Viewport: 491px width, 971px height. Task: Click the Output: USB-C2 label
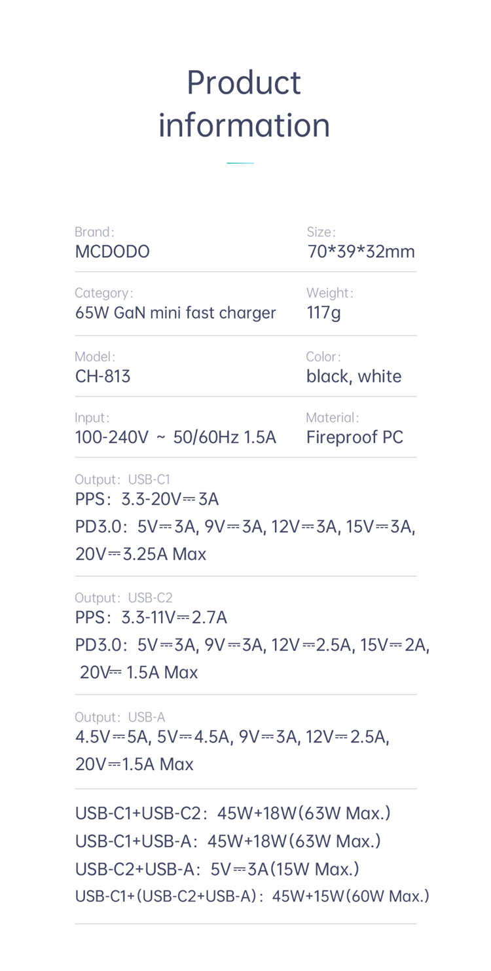tap(124, 598)
